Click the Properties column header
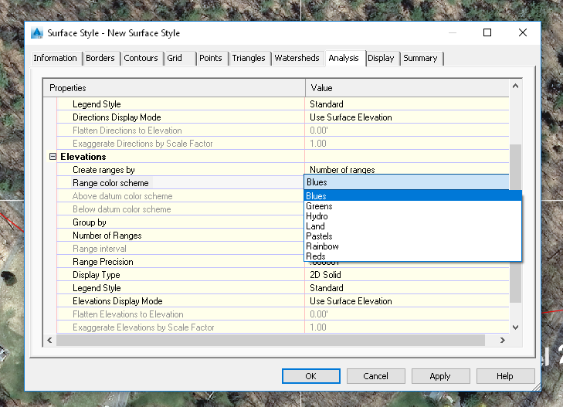 point(174,88)
